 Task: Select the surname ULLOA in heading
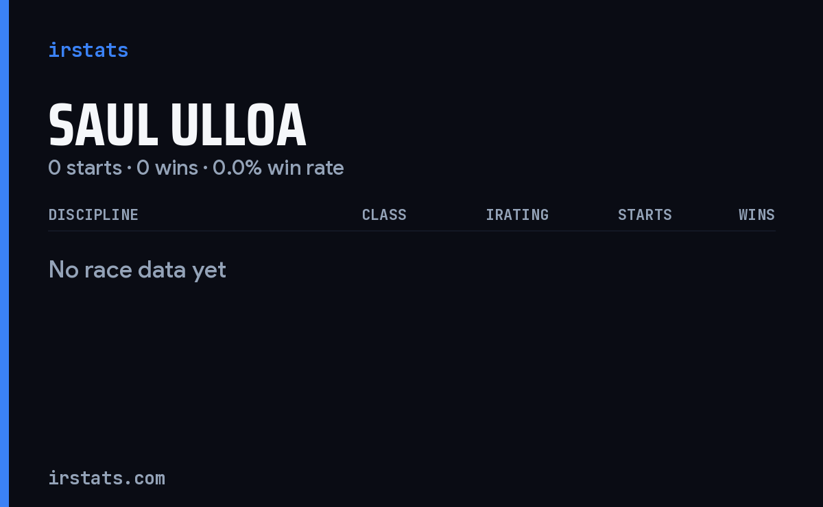(238, 125)
